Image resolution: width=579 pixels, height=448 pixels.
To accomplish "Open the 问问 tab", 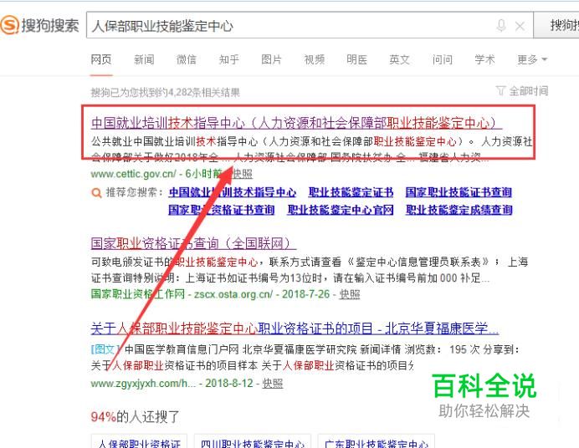I will (x=443, y=59).
